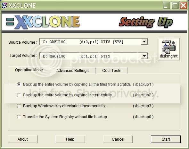Viewport: 189px width, 149px height.
Task: Click the teal bars icon beside logo
Action: pos(10,22)
